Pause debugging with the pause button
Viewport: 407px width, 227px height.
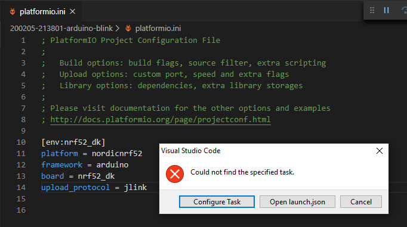[386, 10]
